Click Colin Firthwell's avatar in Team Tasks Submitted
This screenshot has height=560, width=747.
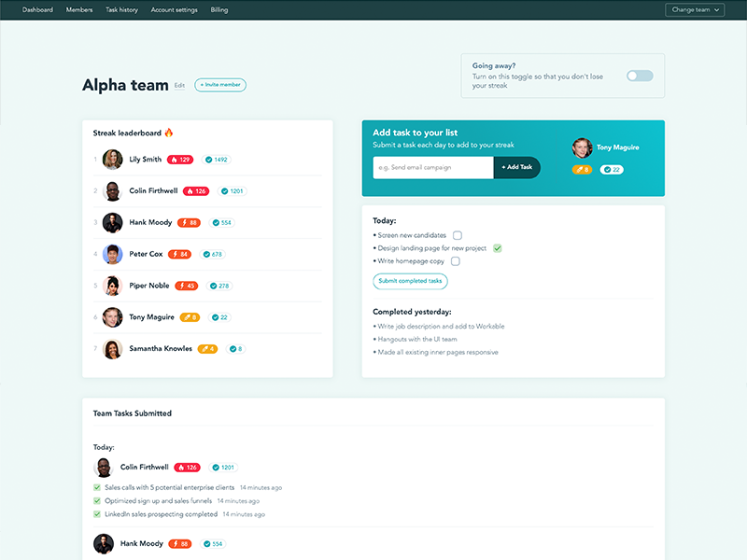pos(104,468)
